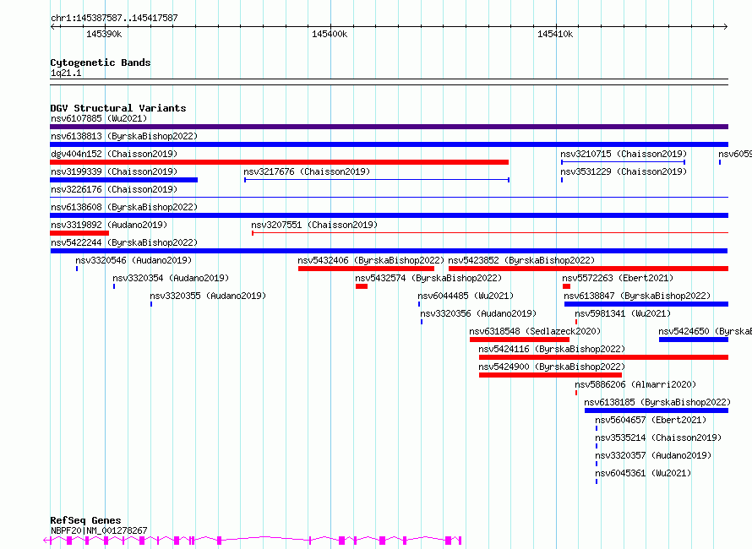Select nsv5981341 (Wu2021) label
This screenshot has height=549, width=752.
point(623,313)
